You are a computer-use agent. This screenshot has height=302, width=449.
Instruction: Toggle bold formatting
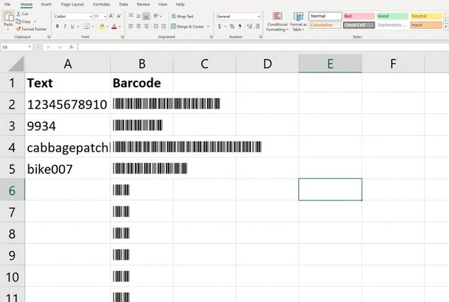tap(57, 26)
